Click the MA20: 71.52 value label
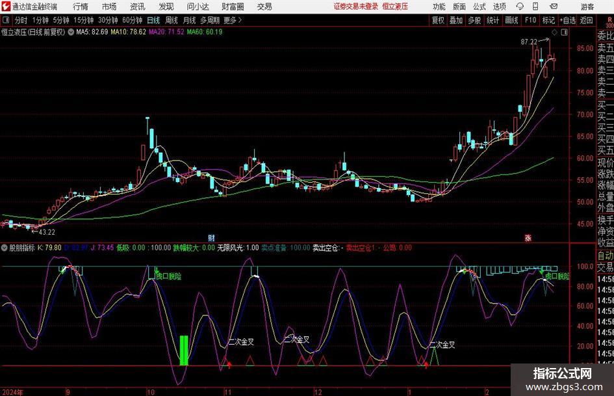 166,32
